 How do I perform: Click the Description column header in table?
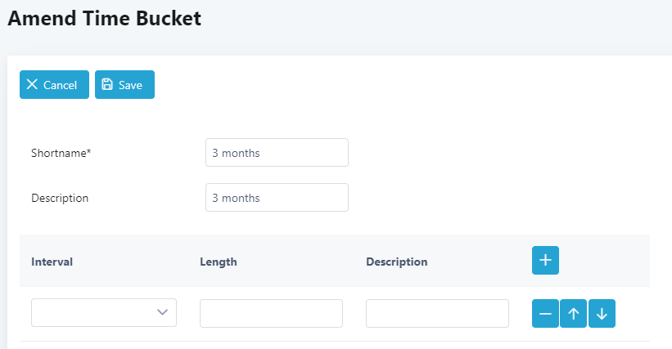tap(396, 262)
